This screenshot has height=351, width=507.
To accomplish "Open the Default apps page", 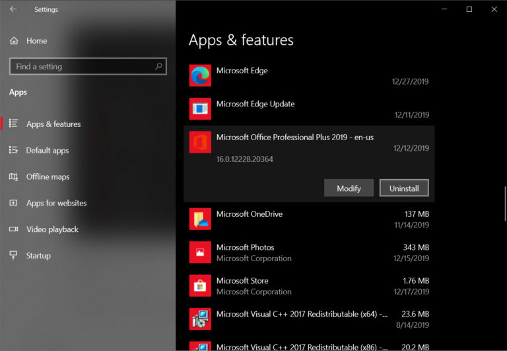I will 88,150.
